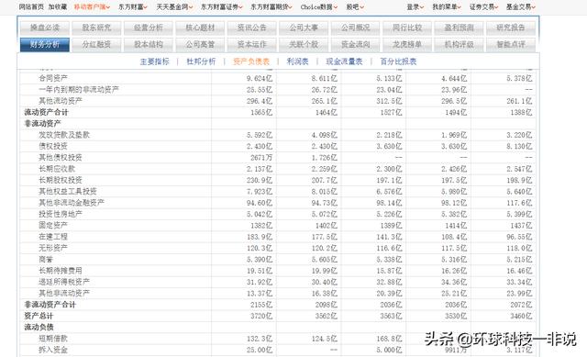Click 长期股权投资 value 230.9亿

[x=260, y=180]
